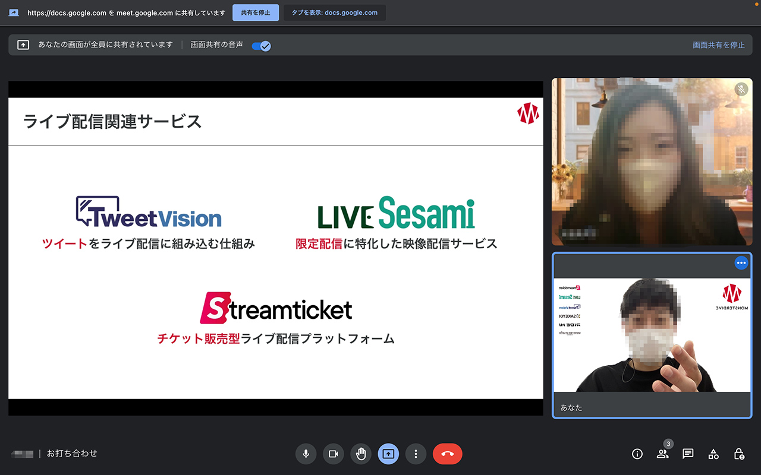Click the screen-share icon in banner
Screen dimensions: 761x475
(23, 45)
